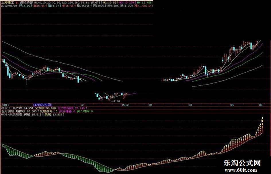The height and width of the screenshot is (174, 271).
Task: Click the green M4:12.456 value
Action: 145,3
